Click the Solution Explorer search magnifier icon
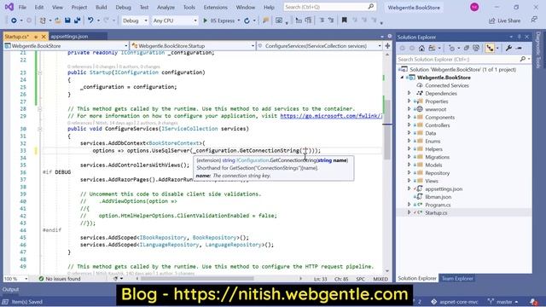This screenshot has width=546, height=307. (x=523, y=59)
